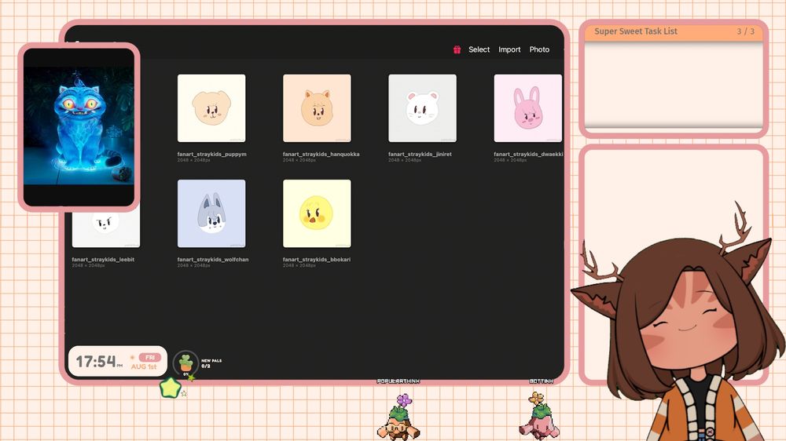Open the fanart_straykids_bbokari yellow chick thumbnail
The width and height of the screenshot is (786, 441).
click(317, 213)
